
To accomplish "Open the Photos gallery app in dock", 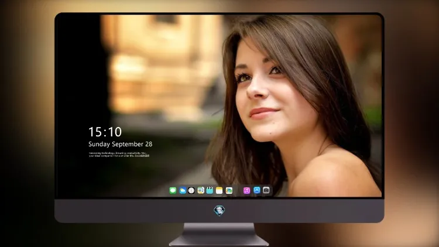I will click(229, 190).
